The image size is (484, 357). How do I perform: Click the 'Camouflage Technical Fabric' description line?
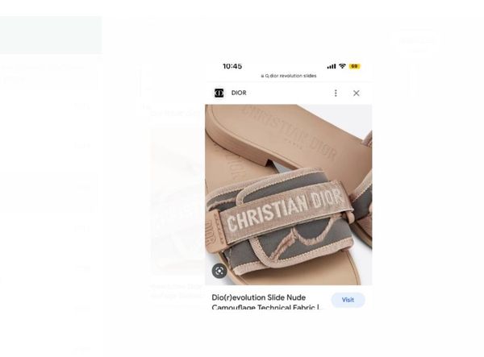coord(267,307)
